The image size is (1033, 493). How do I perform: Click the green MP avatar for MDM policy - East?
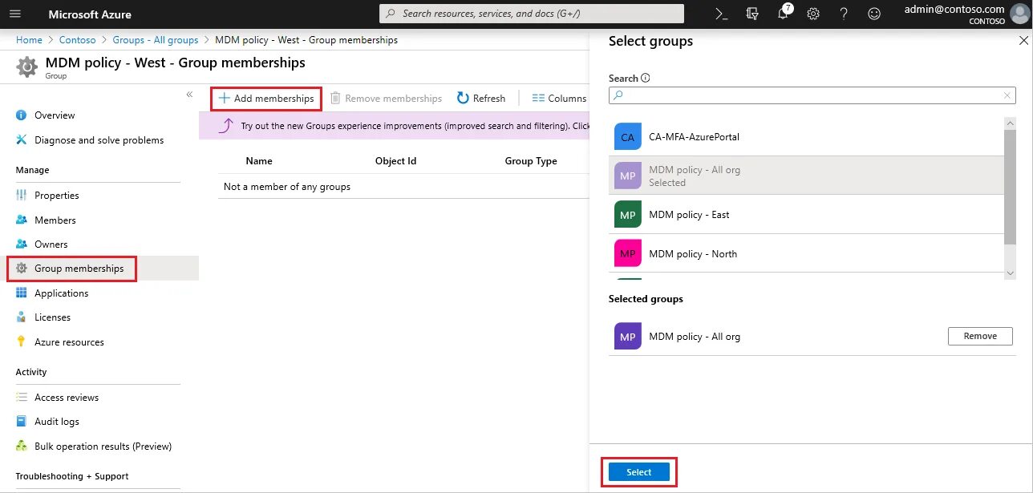[x=628, y=215]
